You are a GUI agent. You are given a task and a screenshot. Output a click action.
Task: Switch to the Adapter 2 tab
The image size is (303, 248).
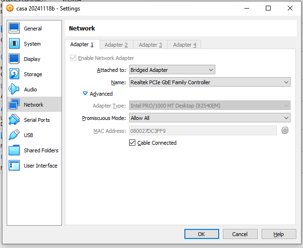pyautogui.click(x=116, y=45)
